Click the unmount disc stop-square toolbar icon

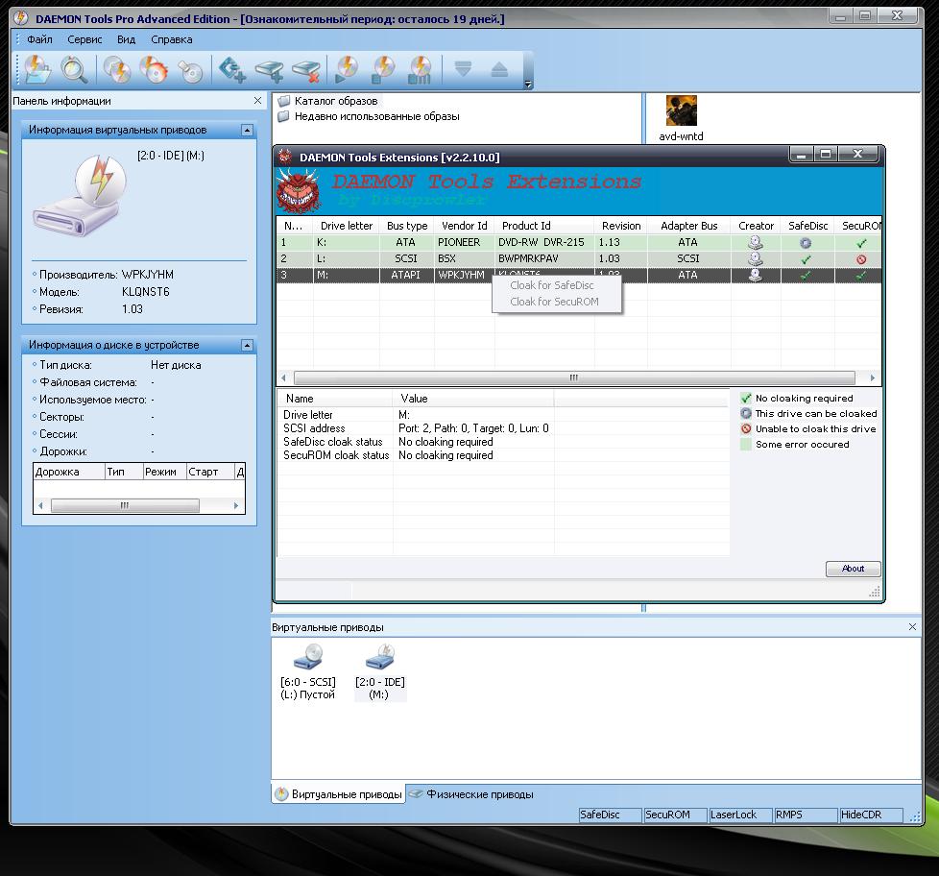383,69
